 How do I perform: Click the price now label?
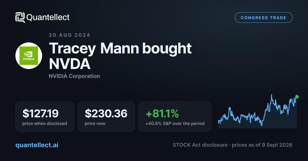click(95, 123)
